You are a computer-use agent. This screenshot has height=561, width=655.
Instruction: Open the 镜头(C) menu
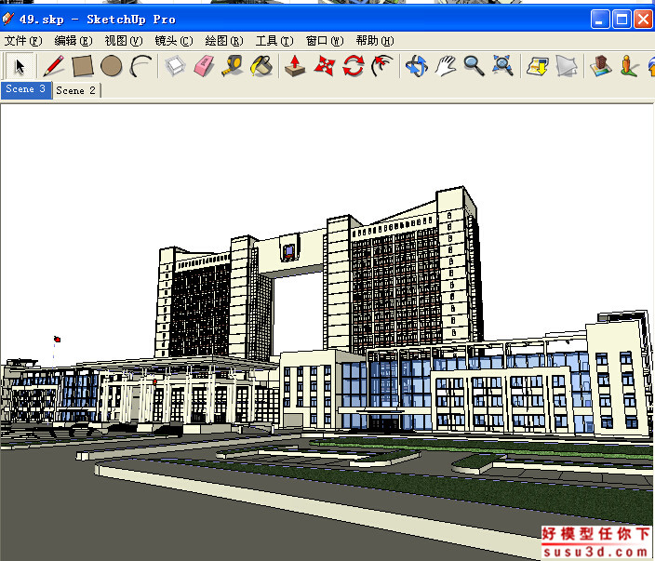(174, 41)
